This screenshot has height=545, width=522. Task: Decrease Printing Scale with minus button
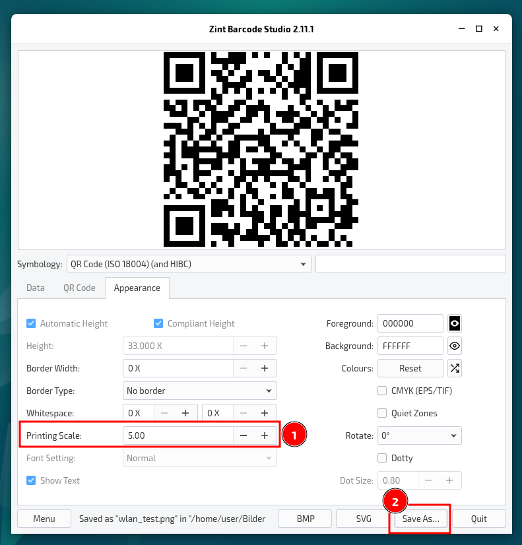point(244,435)
